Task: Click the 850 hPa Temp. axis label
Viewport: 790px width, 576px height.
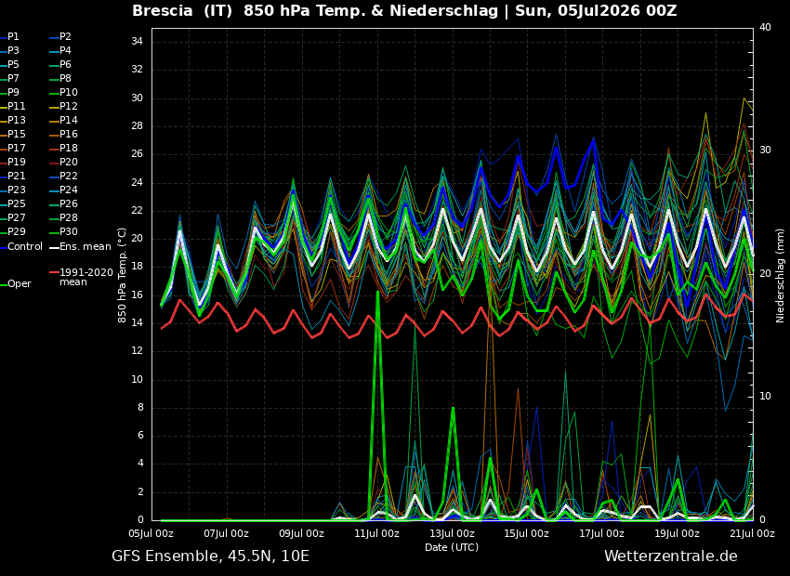Action: [123, 275]
